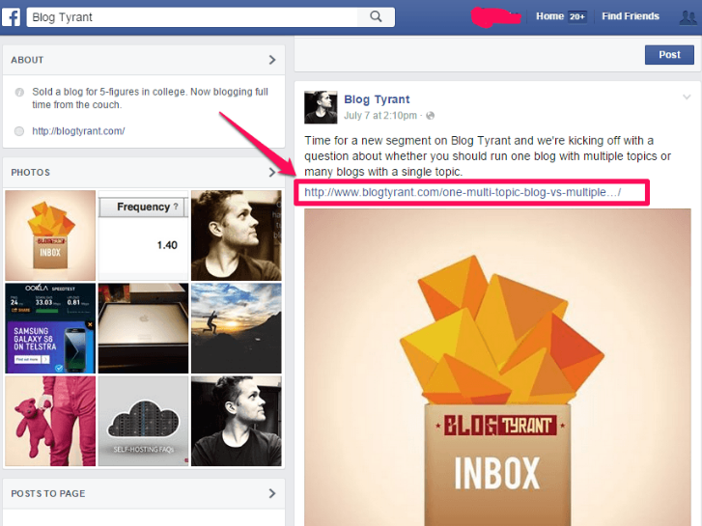Viewport: 702px width, 526px height.
Task: Open the Frequency 1.40 photo thumbnail
Action: tap(143, 235)
